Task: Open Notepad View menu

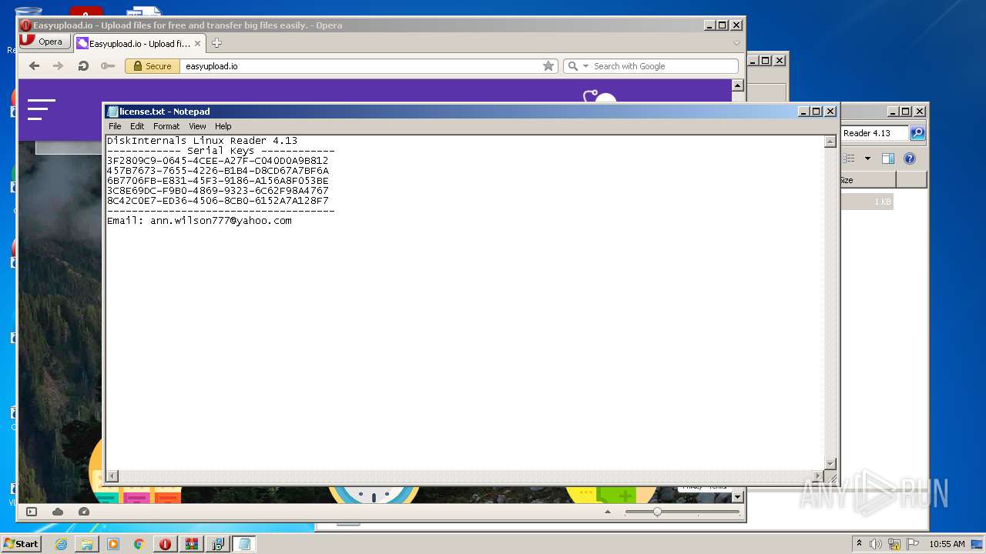Action: pos(198,126)
